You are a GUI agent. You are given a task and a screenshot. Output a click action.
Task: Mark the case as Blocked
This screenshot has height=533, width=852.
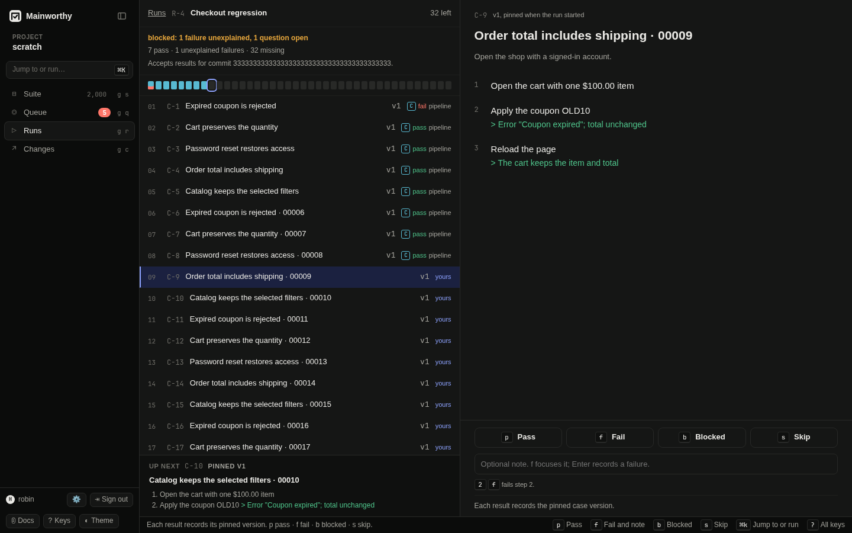coord(702,438)
